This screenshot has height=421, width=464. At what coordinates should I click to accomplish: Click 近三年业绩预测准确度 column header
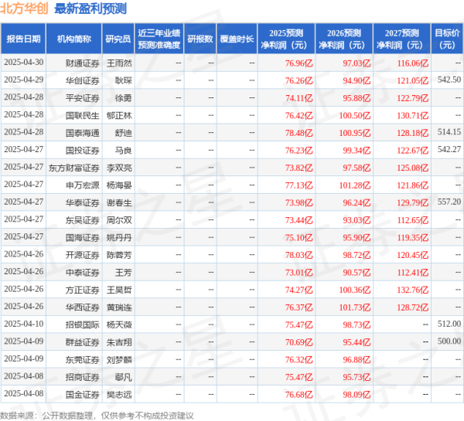159,39
